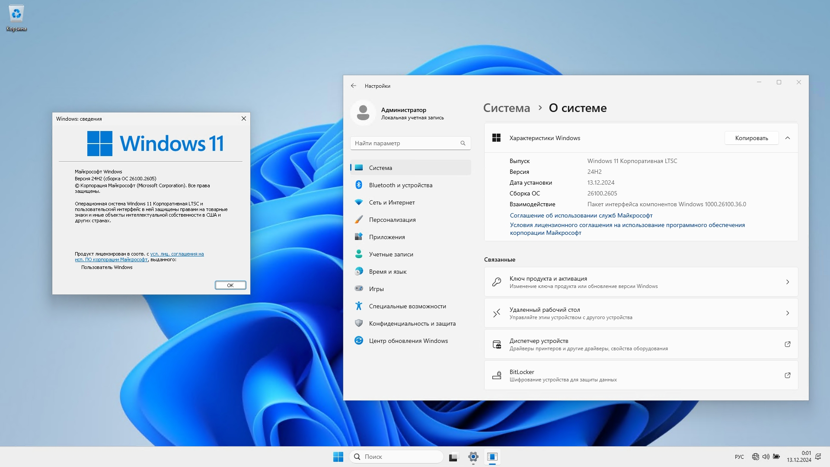Click the taskbar Поиск search box
Viewport: 830px width, 467px height.
(396, 457)
